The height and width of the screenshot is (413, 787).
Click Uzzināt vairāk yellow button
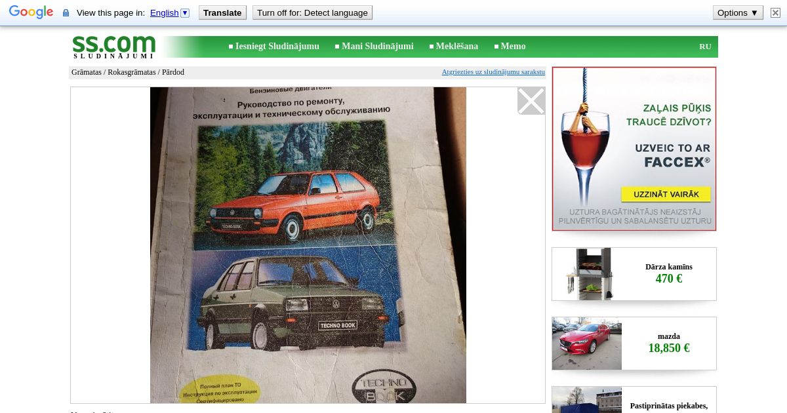666,195
